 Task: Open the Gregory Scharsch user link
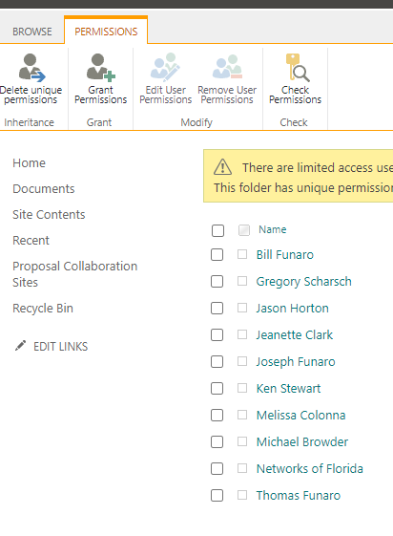[303, 282]
